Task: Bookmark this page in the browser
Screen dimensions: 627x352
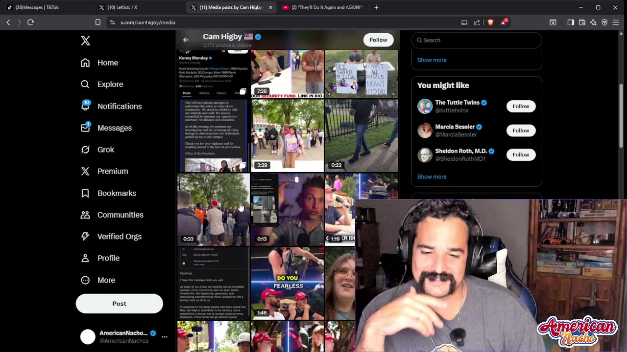Action: [98, 22]
